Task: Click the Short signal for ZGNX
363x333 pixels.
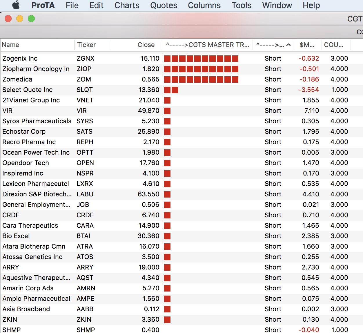Action: pyautogui.click(x=273, y=58)
